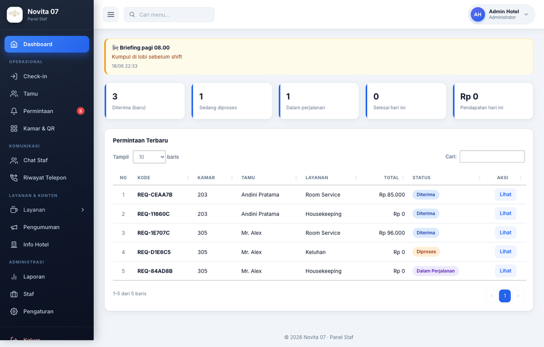Select the Dalam perjalanan stat card

(x=319, y=101)
